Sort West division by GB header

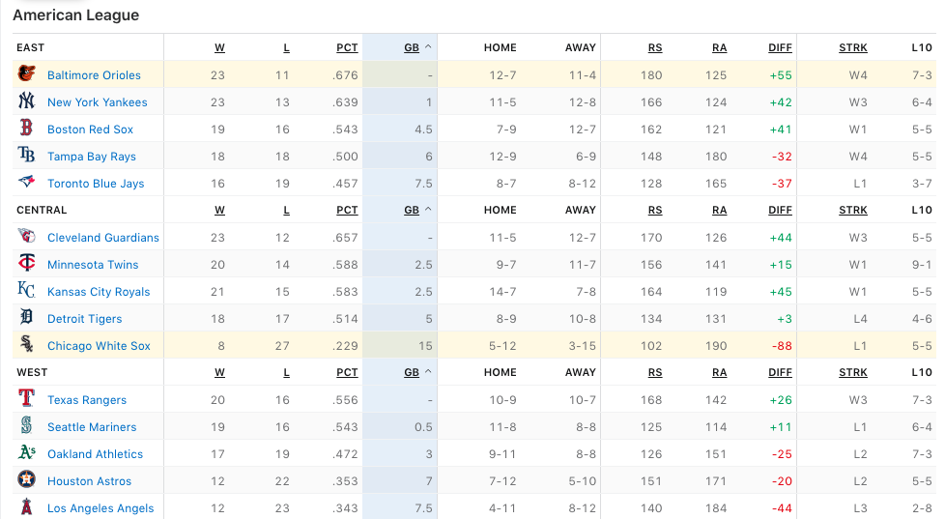pos(412,372)
